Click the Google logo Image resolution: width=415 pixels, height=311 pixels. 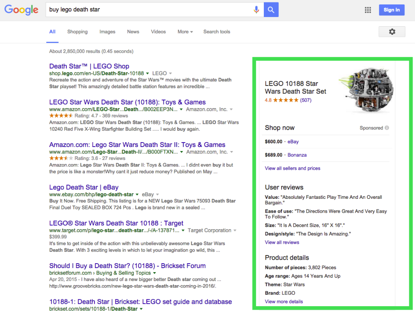[21, 10]
